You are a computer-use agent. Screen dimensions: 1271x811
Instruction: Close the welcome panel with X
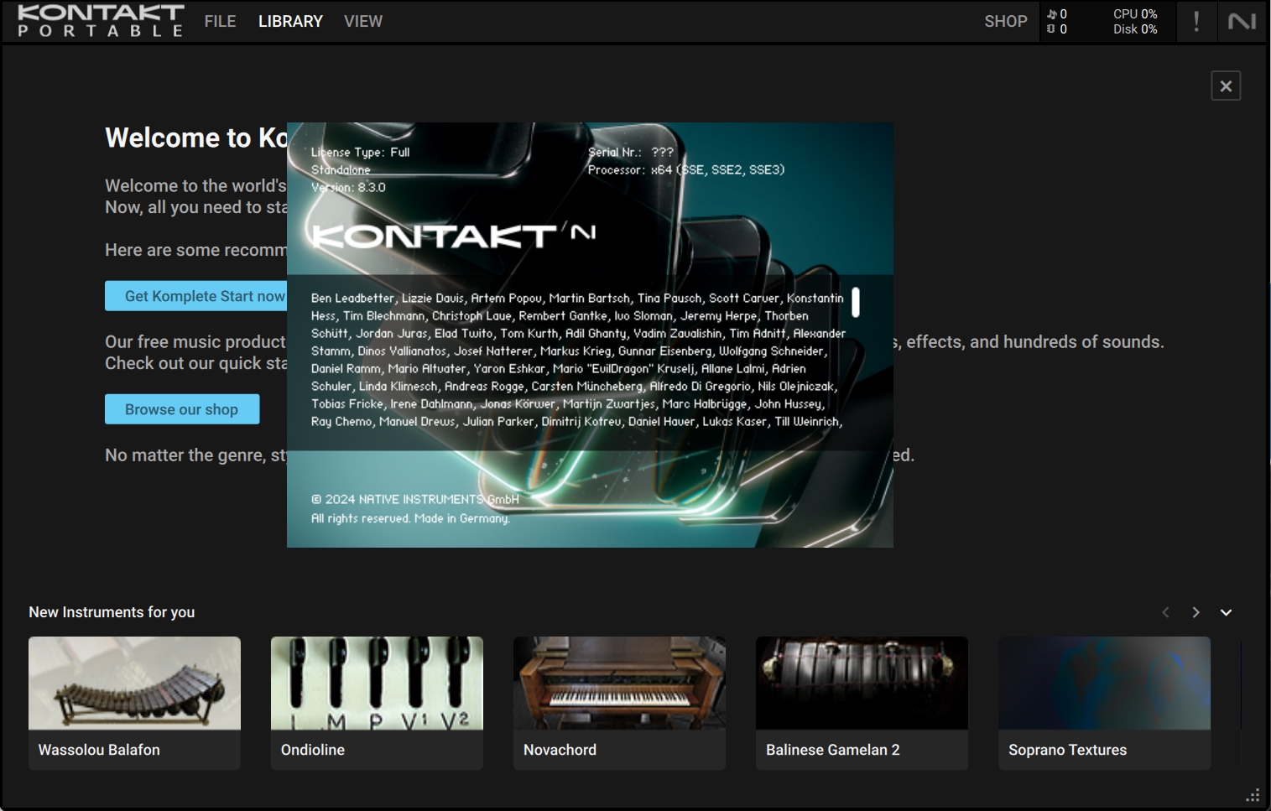1226,86
